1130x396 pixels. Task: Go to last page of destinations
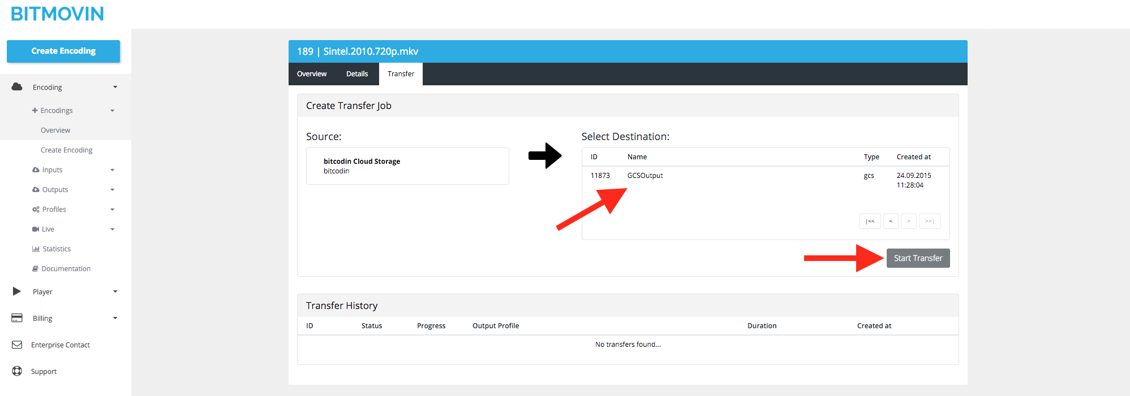(930, 221)
